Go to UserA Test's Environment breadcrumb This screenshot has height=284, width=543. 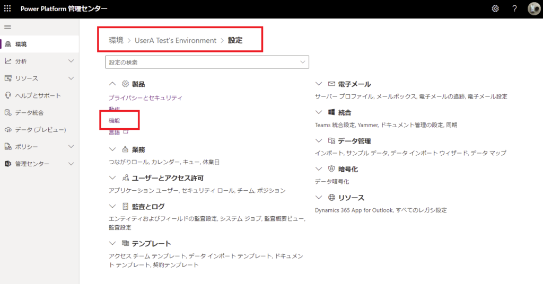click(x=175, y=40)
